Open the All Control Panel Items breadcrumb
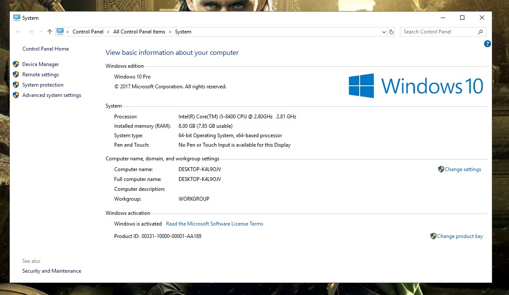This screenshot has width=509, height=295. pyautogui.click(x=139, y=32)
